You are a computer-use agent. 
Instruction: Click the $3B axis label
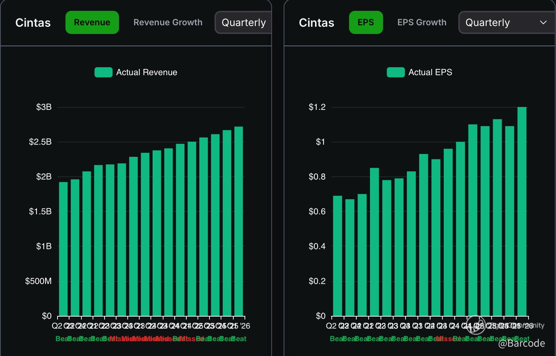tap(44, 107)
